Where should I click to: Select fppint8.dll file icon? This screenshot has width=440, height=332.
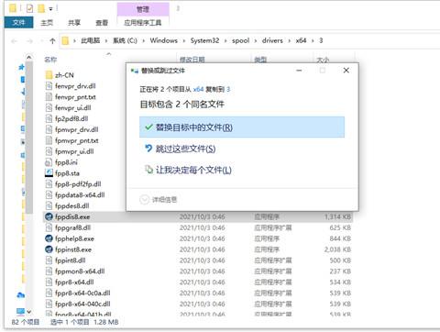pos(49,260)
